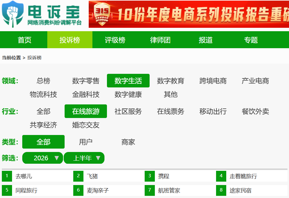Choose 社区服务 in the 行业 filter
This screenshot has width=289, height=198.
click(x=128, y=111)
